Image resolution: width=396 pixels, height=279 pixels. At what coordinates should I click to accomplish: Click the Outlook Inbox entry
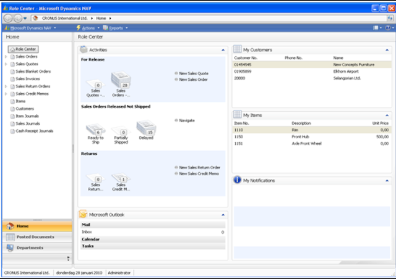point(153,232)
